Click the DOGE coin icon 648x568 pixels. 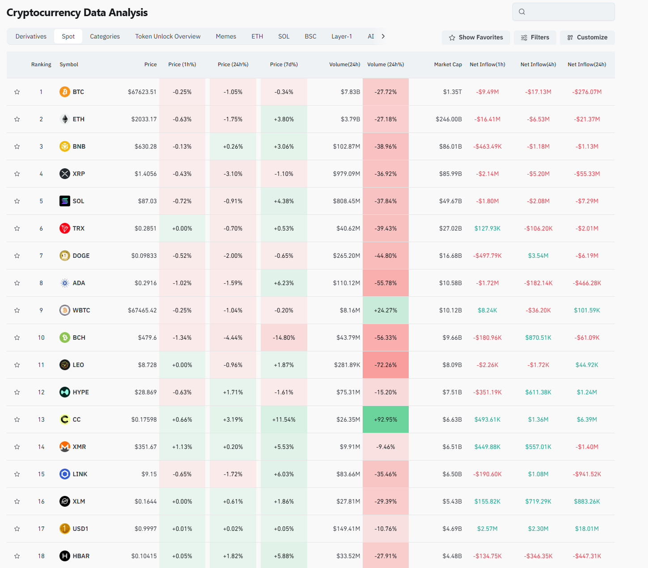[65, 256]
